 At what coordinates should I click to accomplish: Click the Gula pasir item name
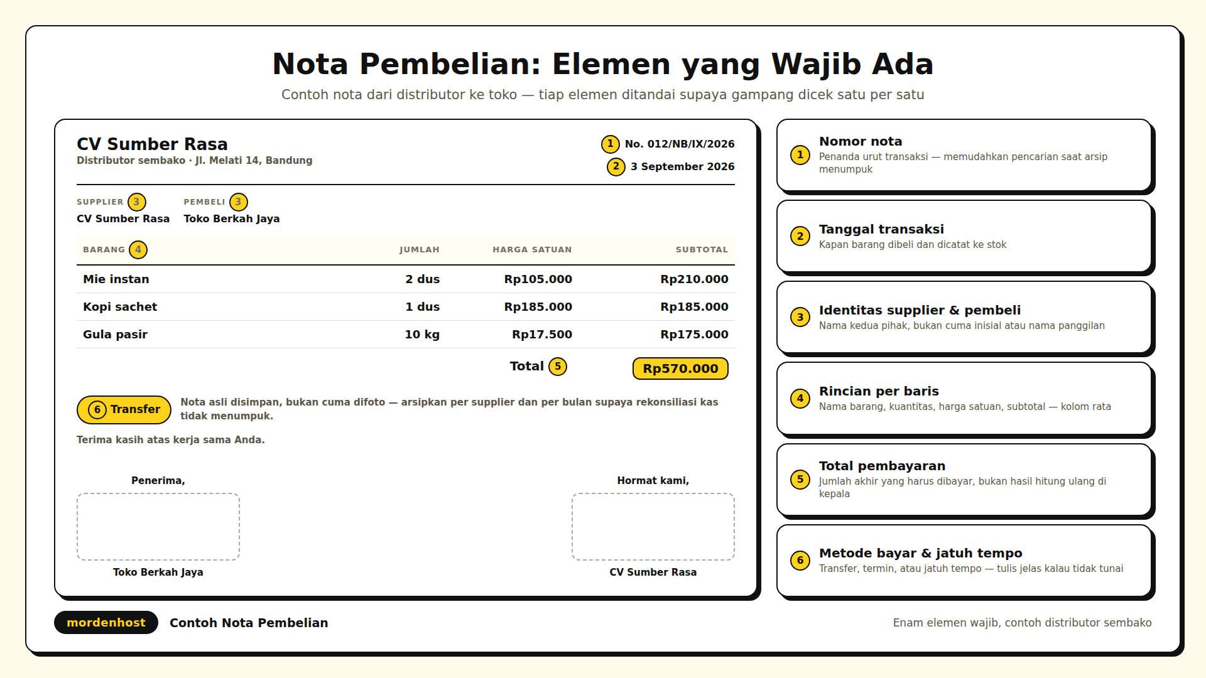click(115, 335)
